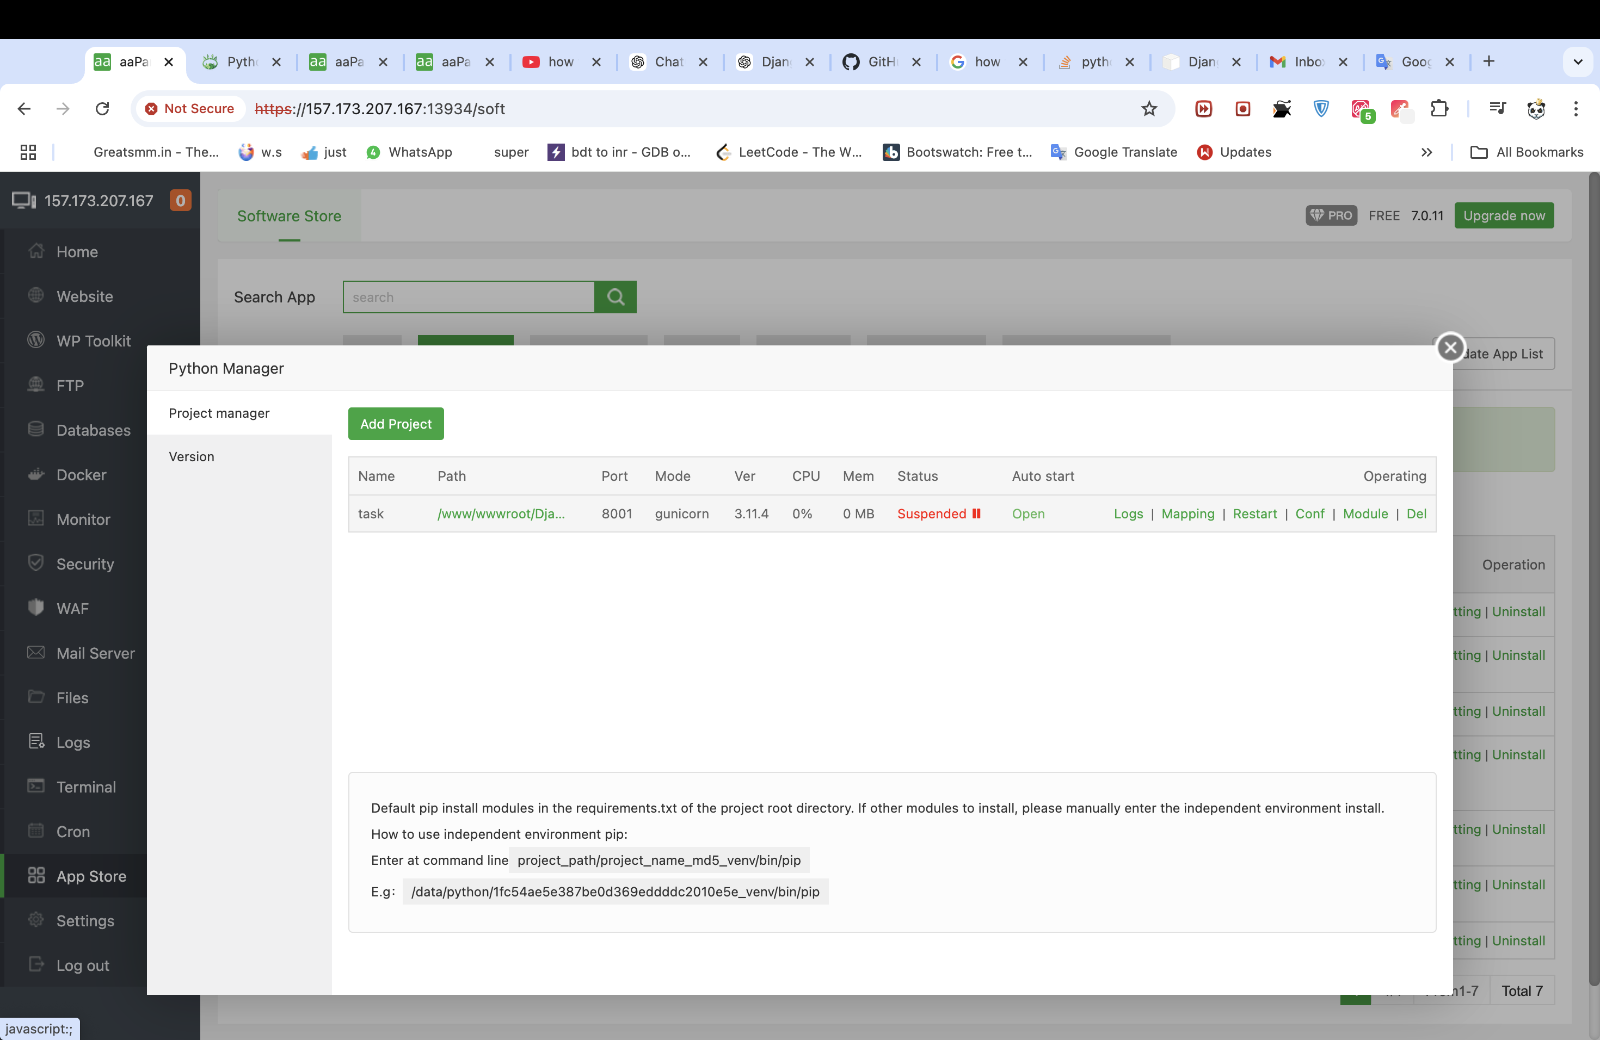Screen dimensions: 1600x1040
Task: Close Python Manager dialog with X
Action: click(1450, 348)
